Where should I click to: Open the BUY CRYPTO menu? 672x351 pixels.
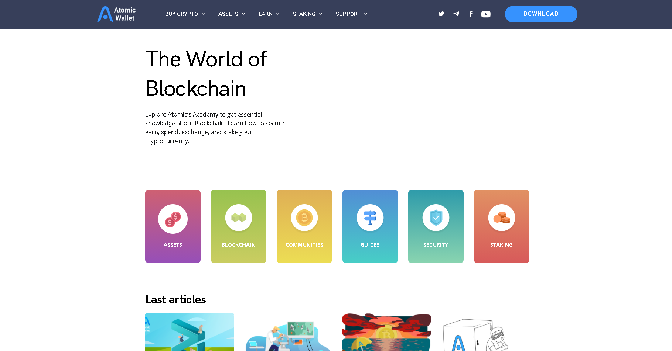(181, 14)
